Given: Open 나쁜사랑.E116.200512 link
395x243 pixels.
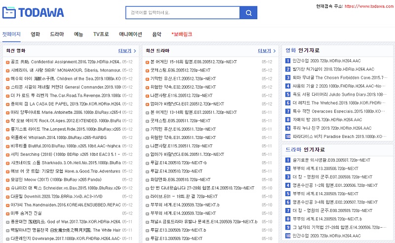Looking at the screenshot, I should point(181,96).
